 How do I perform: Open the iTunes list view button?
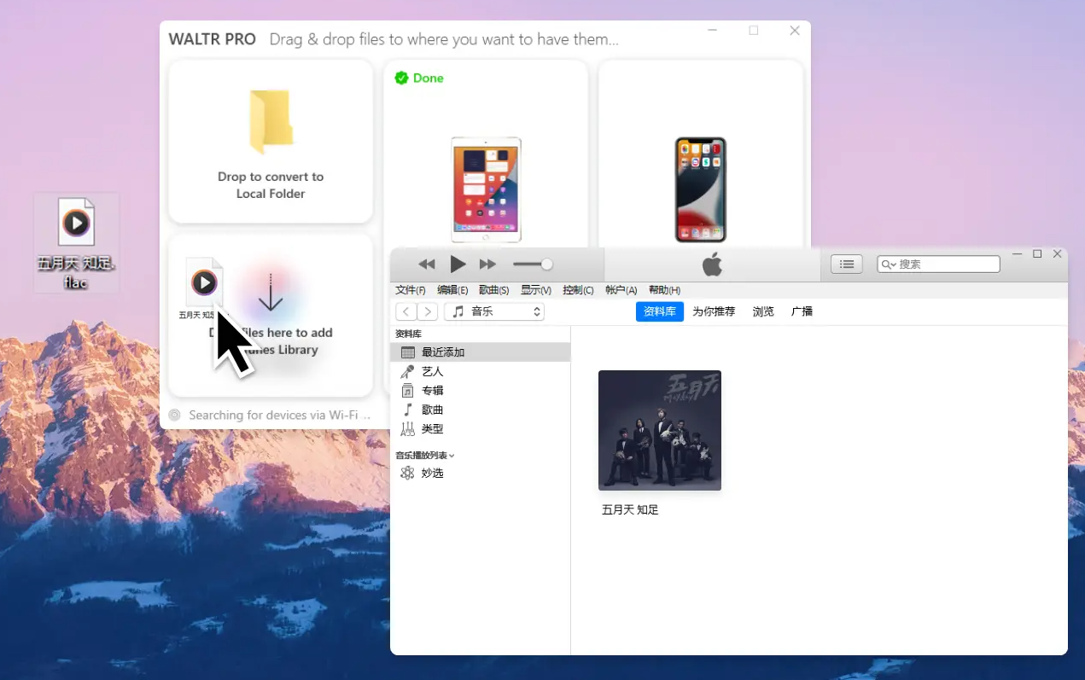click(847, 264)
